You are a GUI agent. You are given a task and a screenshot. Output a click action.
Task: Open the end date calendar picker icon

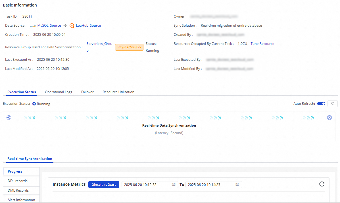point(237,185)
